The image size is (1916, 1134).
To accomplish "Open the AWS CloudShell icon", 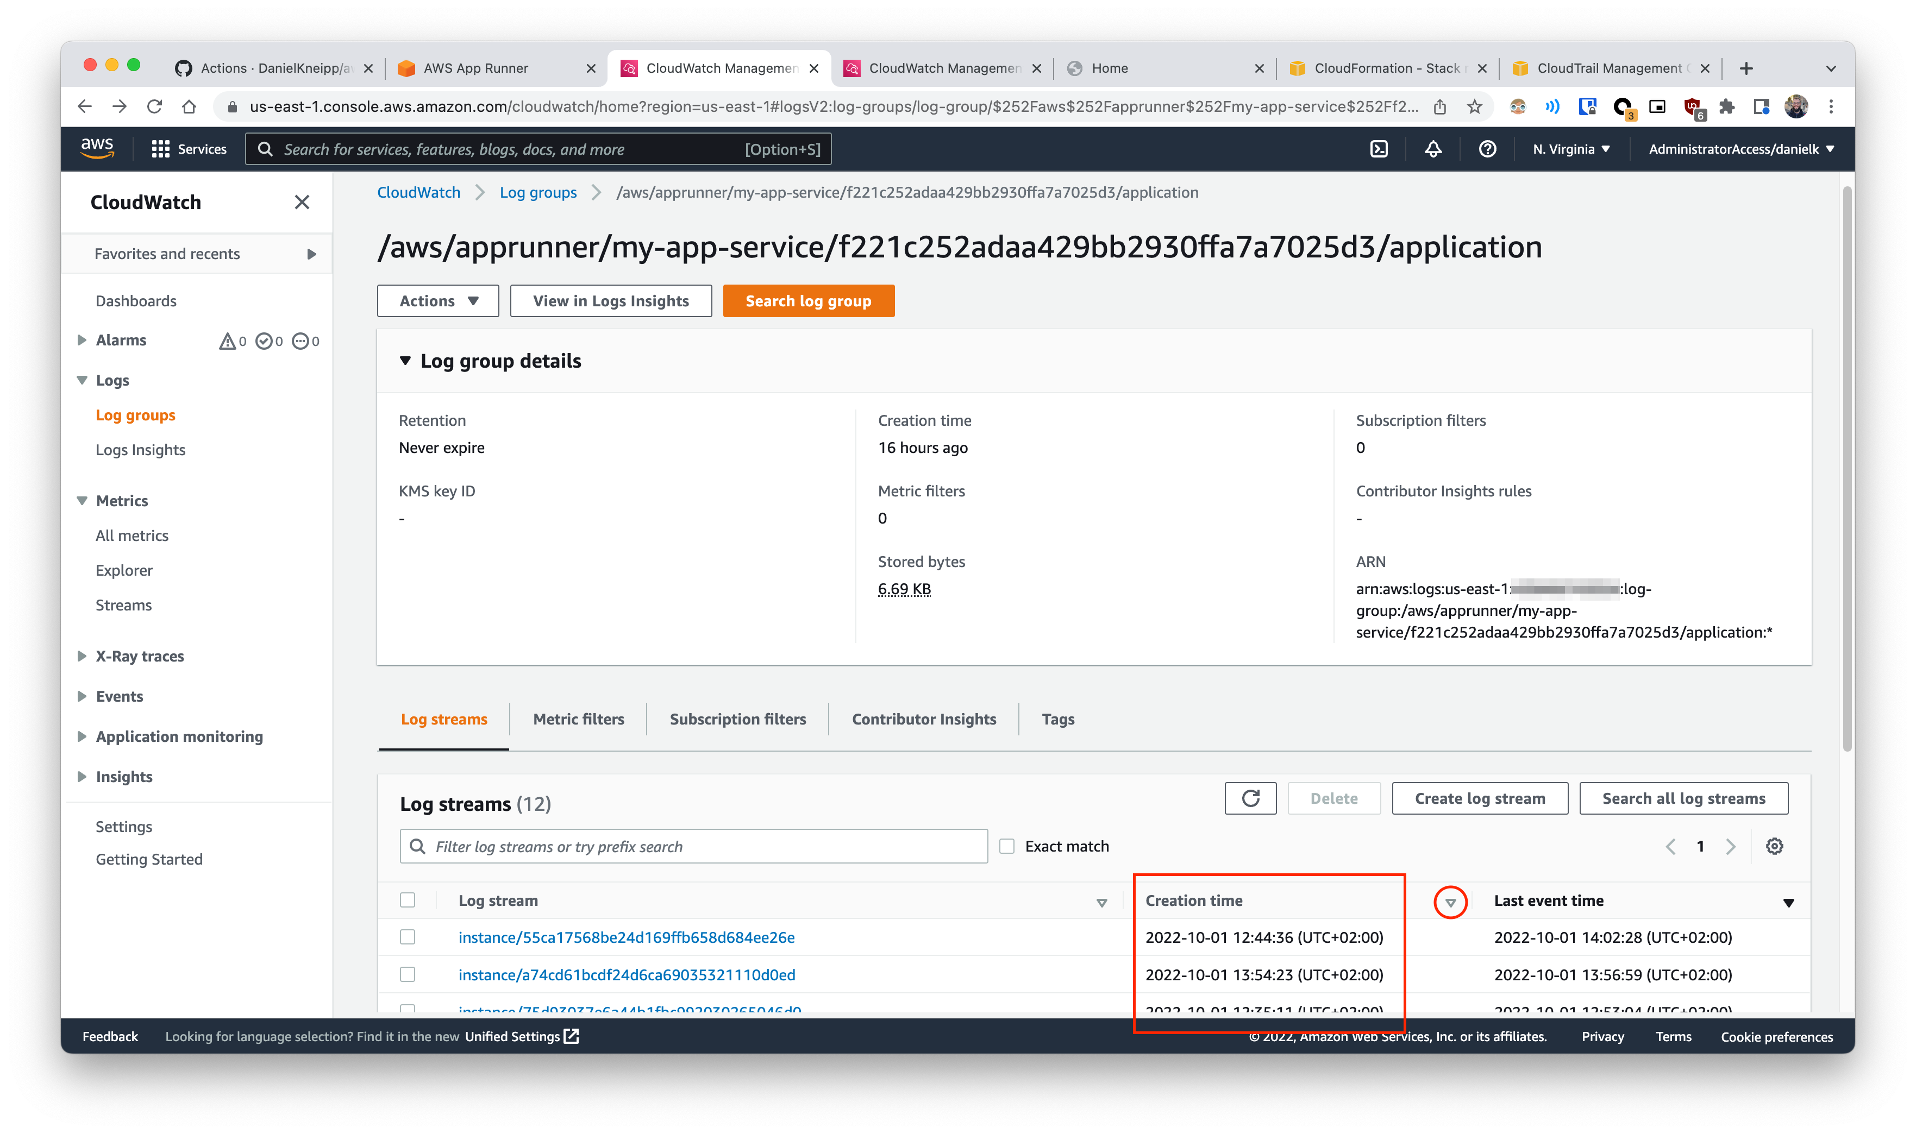I will 1379,149.
